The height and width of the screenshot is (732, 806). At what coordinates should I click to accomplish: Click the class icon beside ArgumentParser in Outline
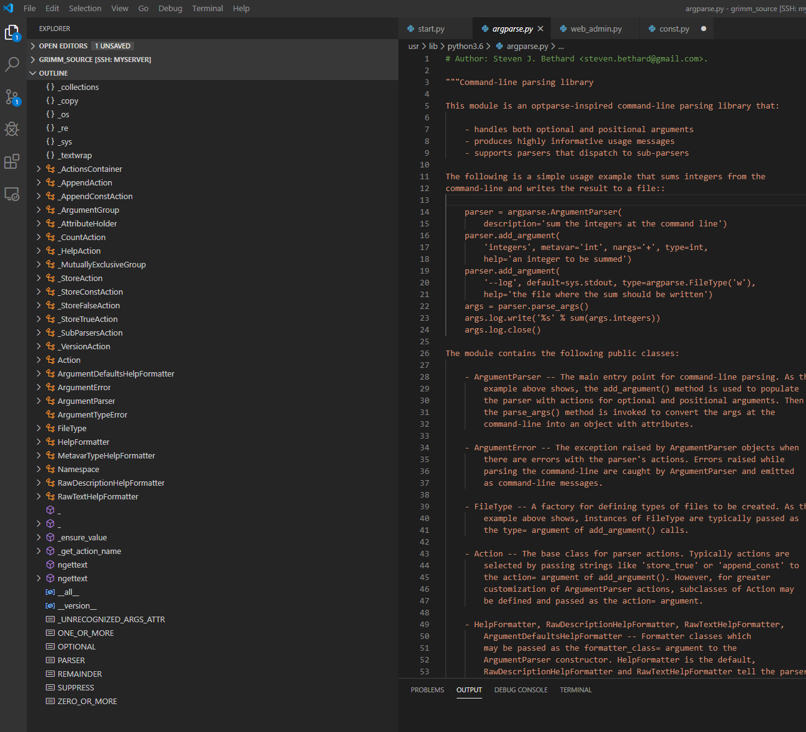(x=51, y=401)
